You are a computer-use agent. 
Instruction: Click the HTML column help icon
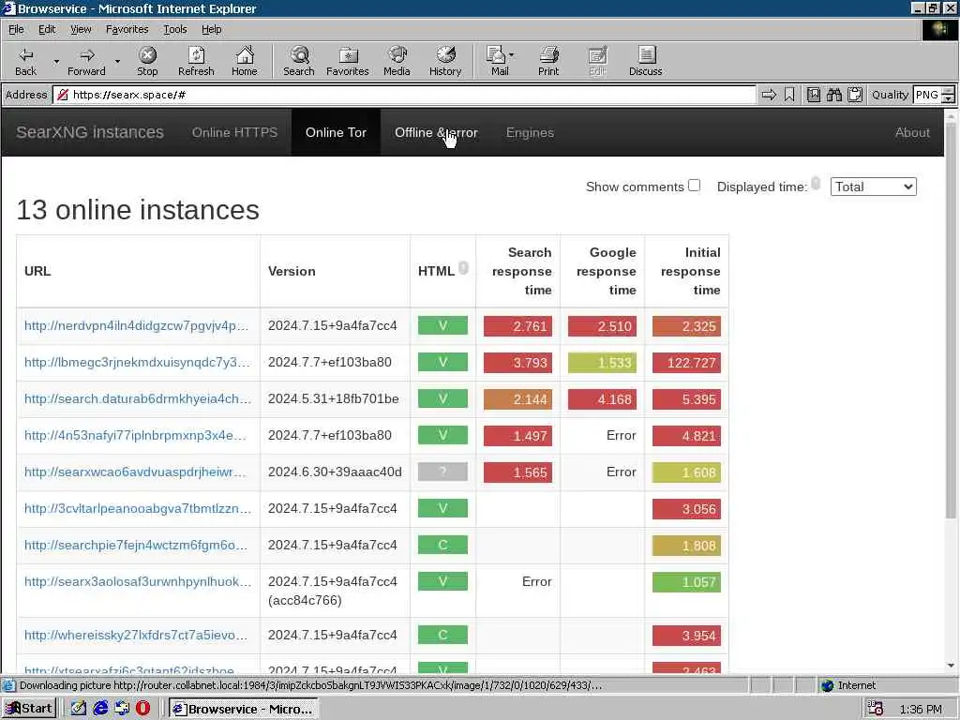pyautogui.click(x=463, y=267)
